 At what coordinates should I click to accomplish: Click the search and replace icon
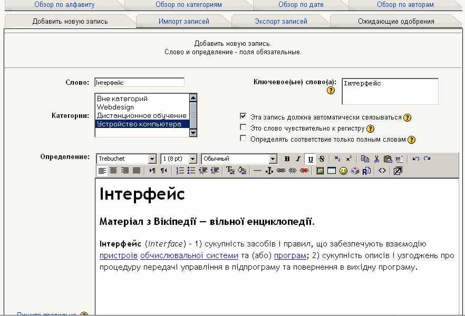tap(366, 171)
